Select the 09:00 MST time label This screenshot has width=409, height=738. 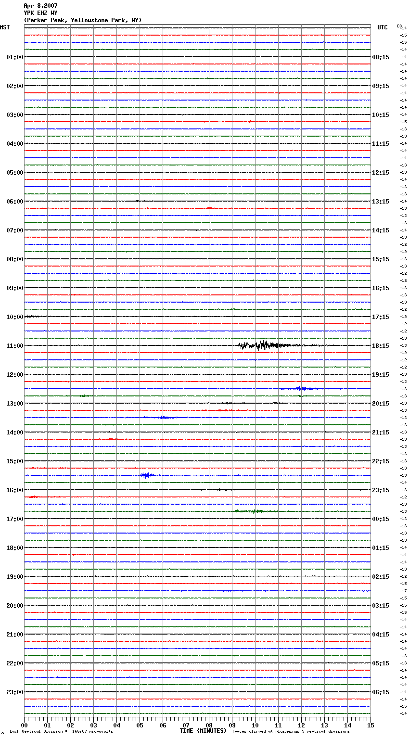(15, 288)
